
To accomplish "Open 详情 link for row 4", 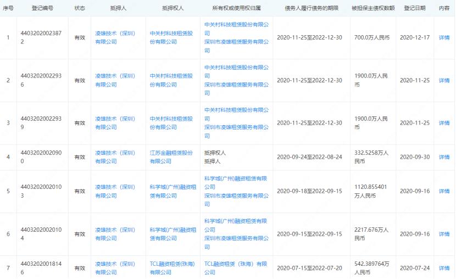I will point(444,157).
